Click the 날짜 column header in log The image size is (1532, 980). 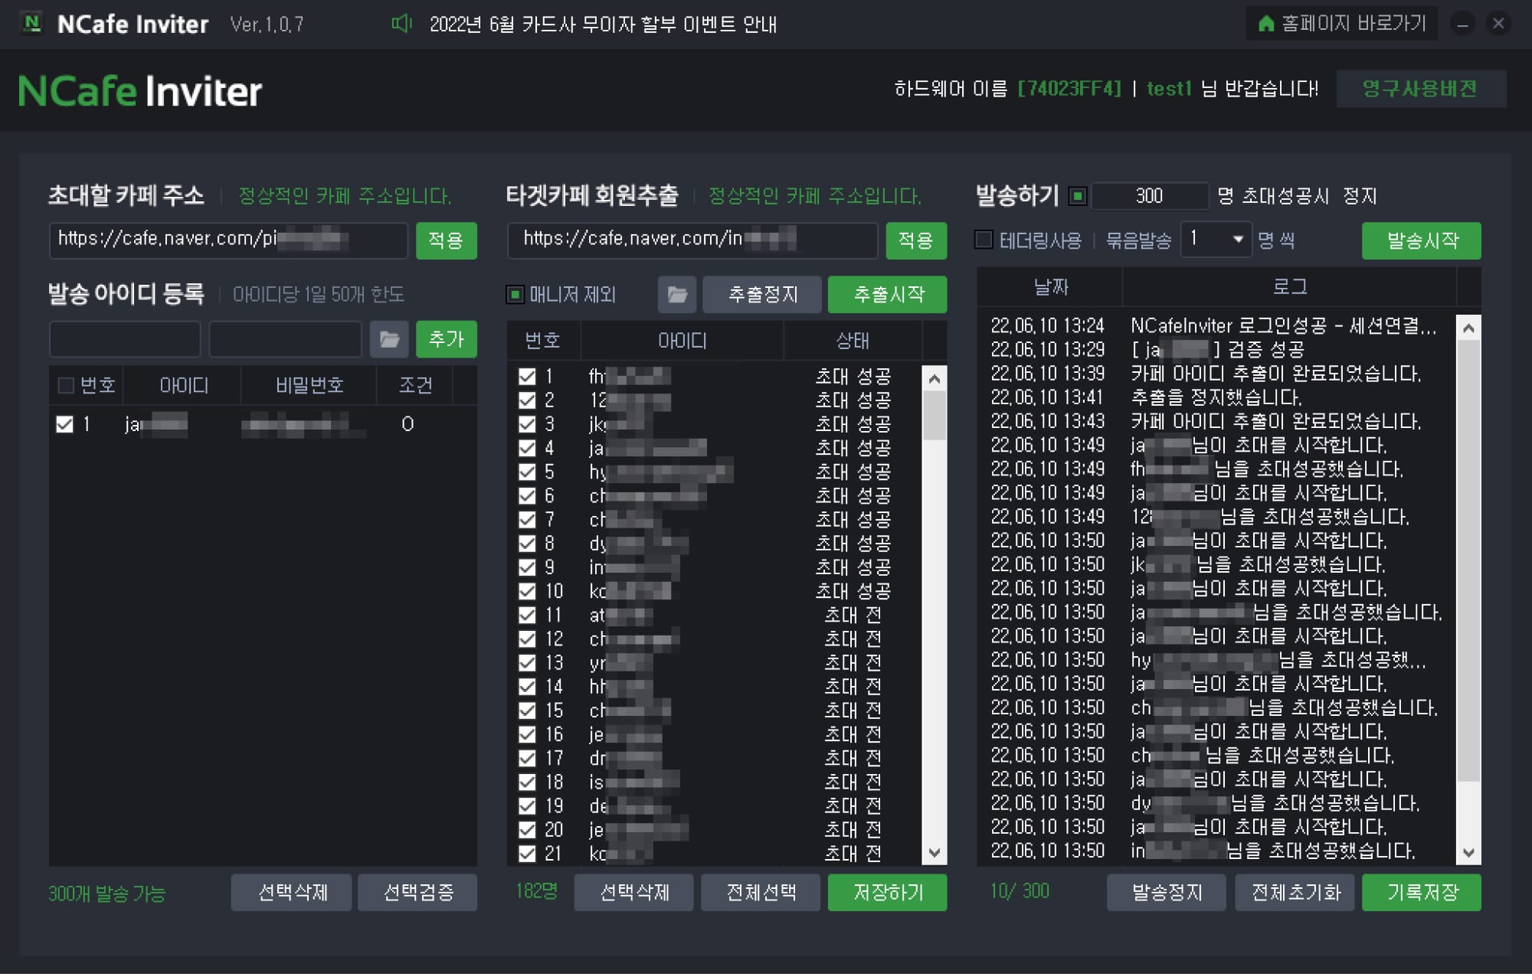[x=1050, y=287]
